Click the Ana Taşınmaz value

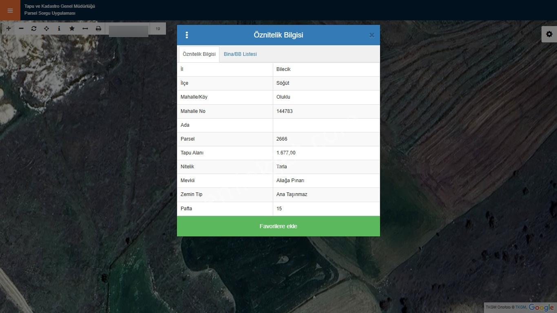292,194
